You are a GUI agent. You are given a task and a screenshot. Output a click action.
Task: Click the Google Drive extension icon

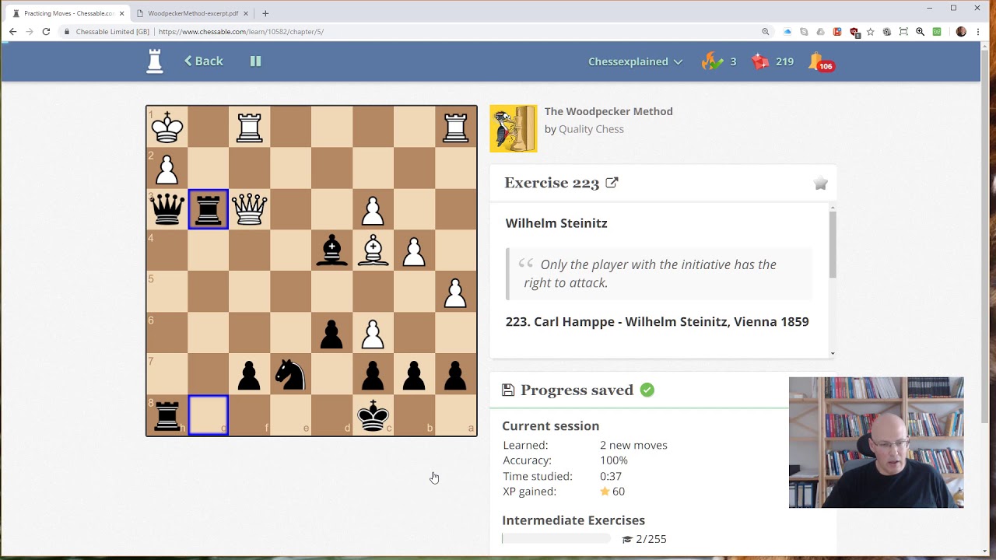tap(820, 32)
